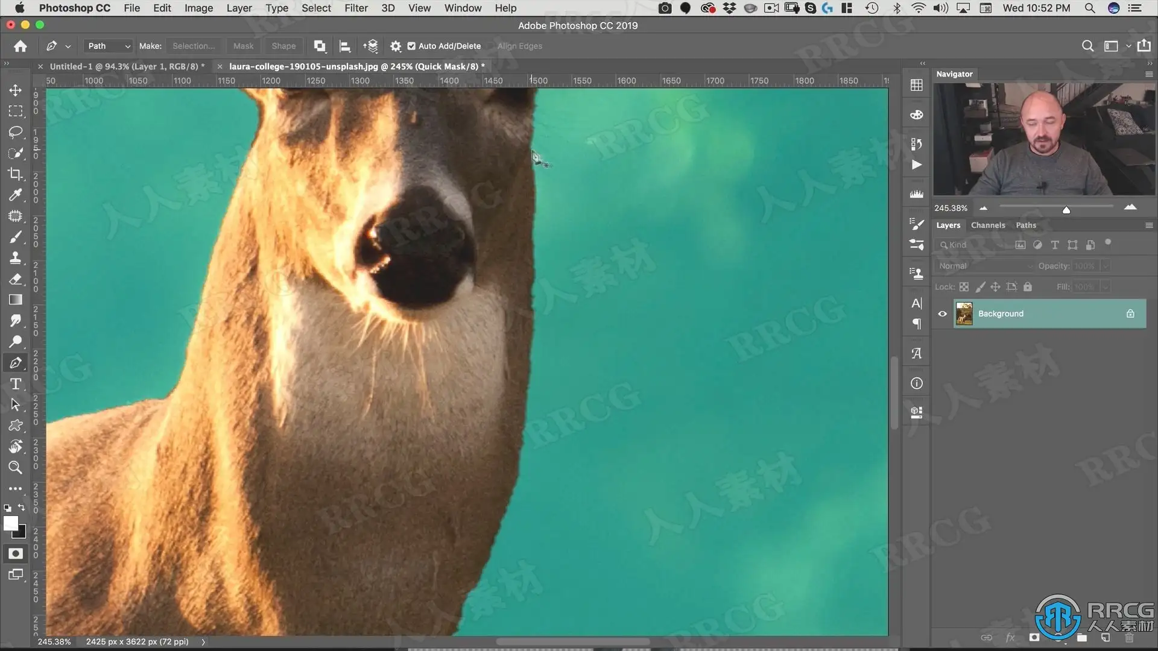Image resolution: width=1158 pixels, height=651 pixels.
Task: Select the Zoom tool in toolbar
Action: 16,468
